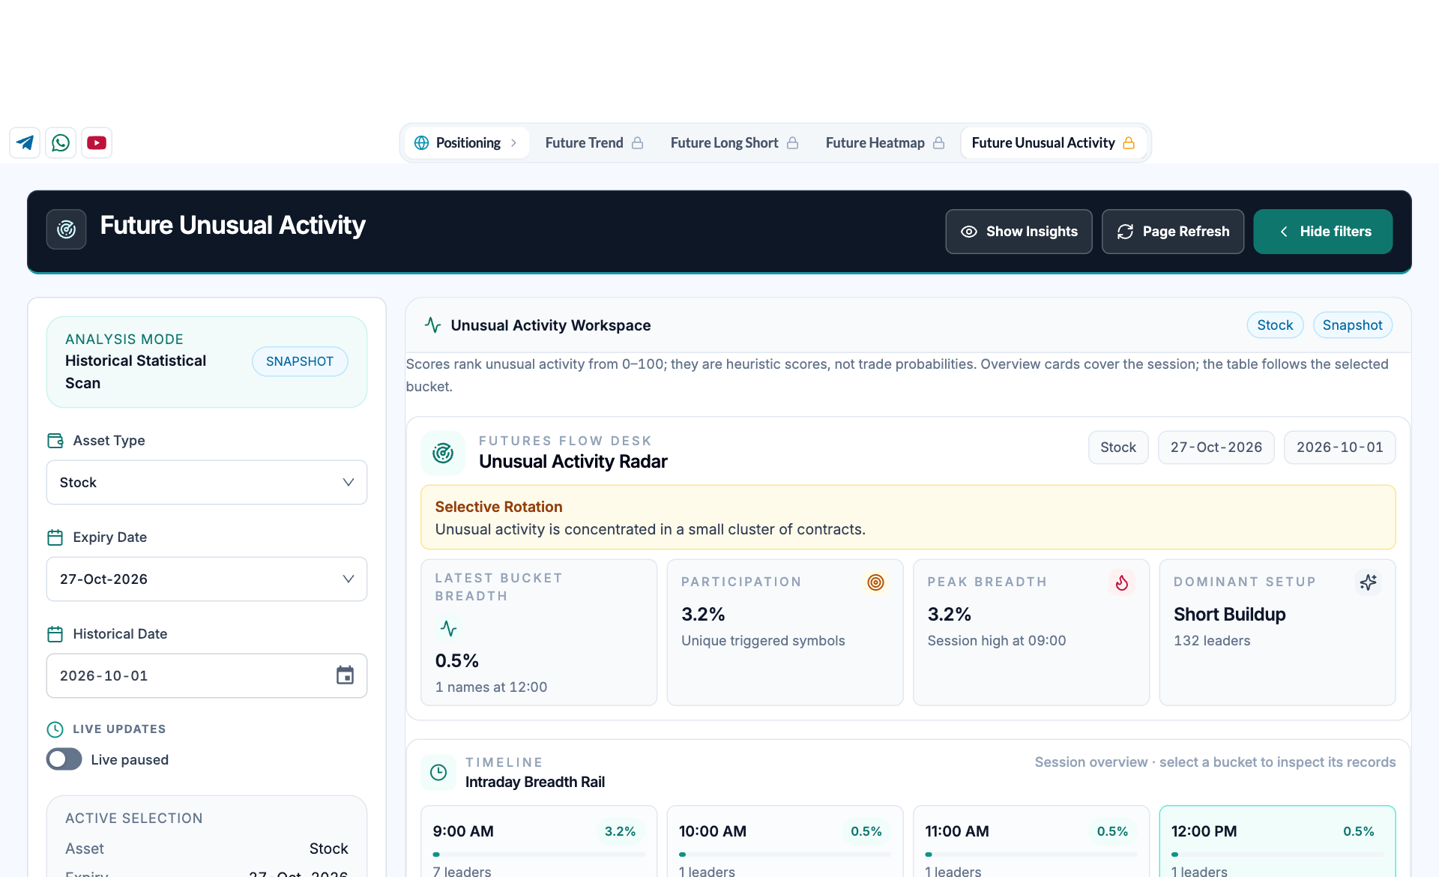The image size is (1439, 877).
Task: Click the flame icon on the Peak Breadth card
Action: tap(1122, 582)
